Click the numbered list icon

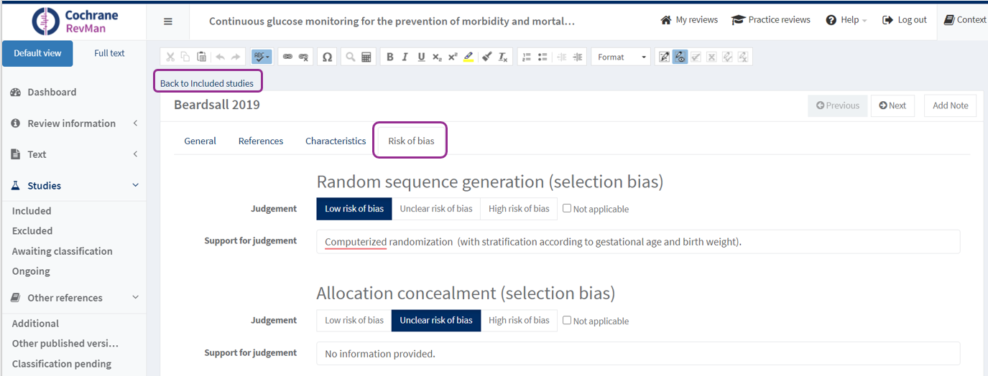(527, 57)
